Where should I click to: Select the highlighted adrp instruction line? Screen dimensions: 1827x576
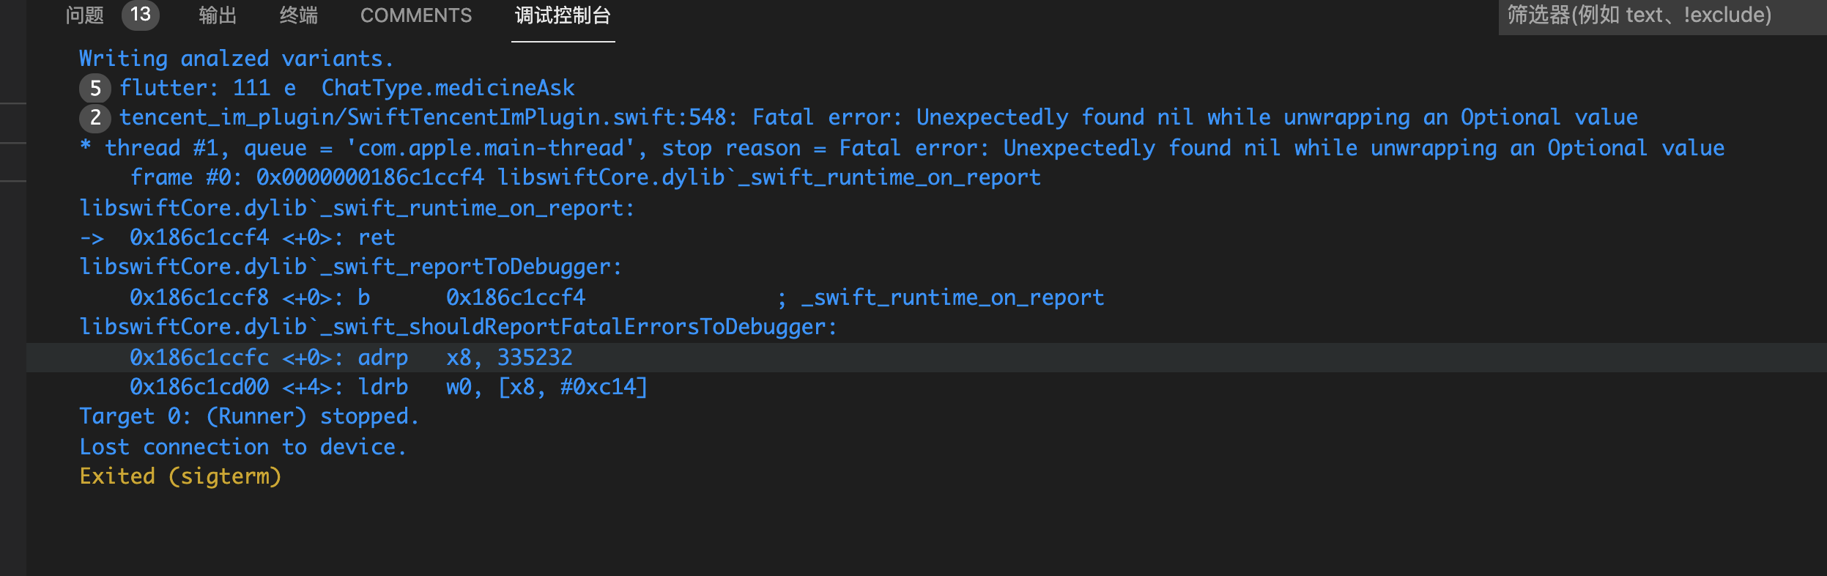click(x=352, y=357)
